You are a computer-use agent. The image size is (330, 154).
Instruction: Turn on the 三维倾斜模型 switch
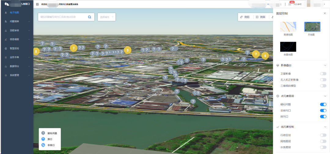323,86
